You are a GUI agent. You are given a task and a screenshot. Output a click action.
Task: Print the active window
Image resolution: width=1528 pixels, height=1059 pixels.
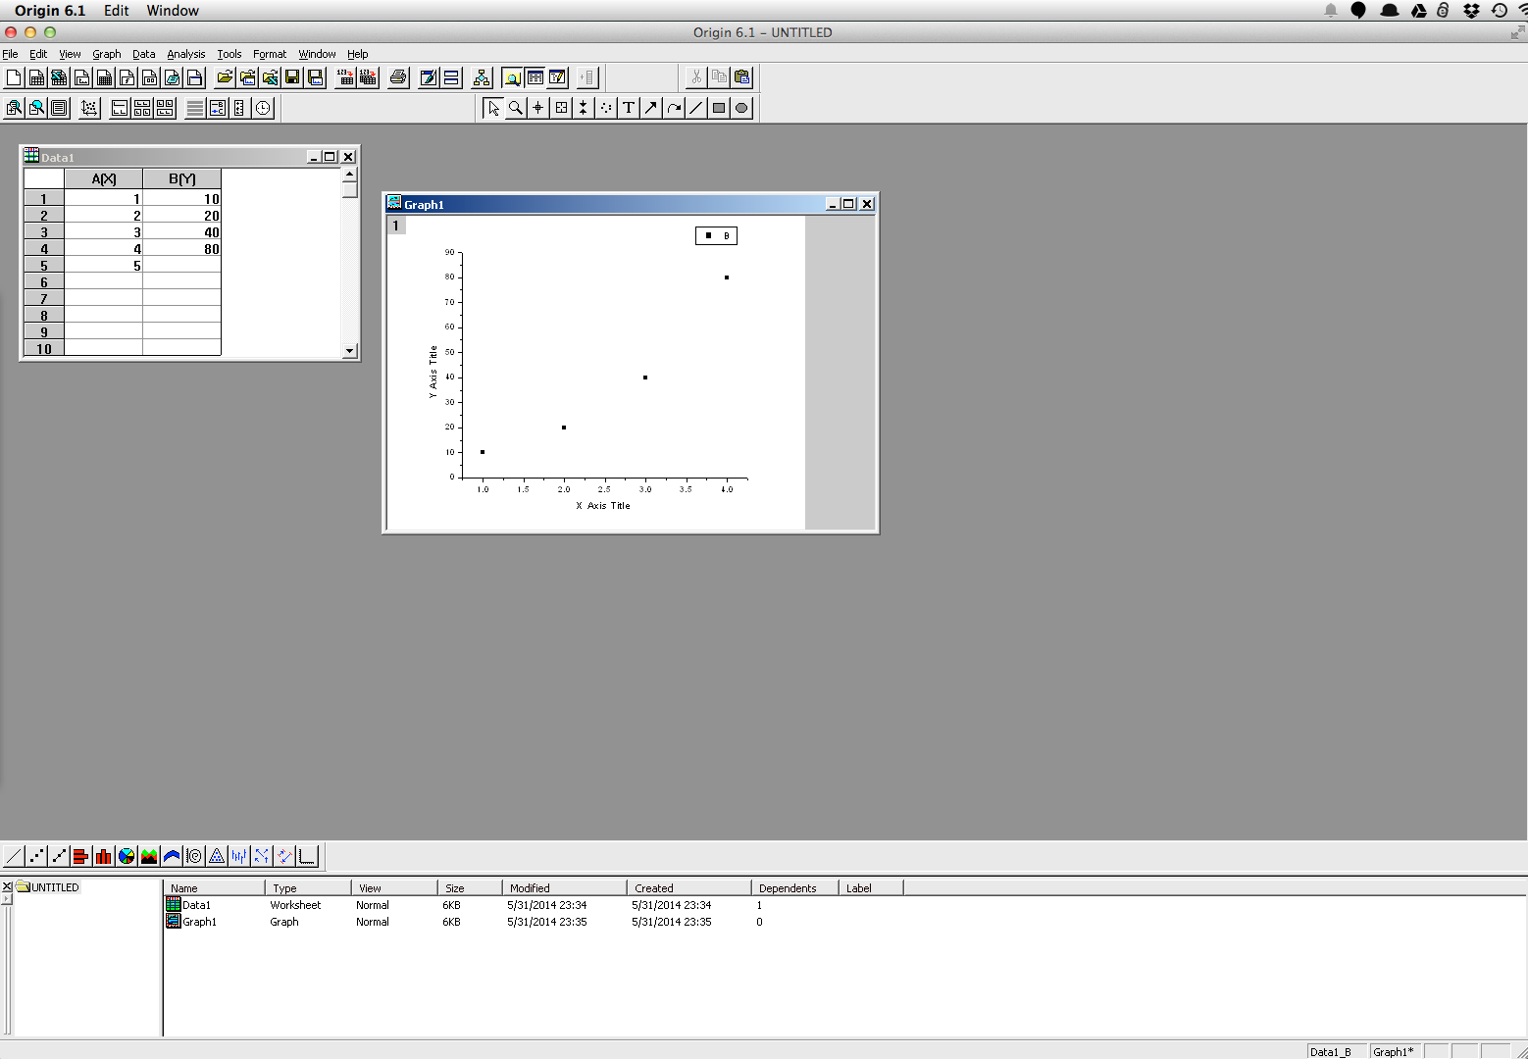(x=398, y=77)
